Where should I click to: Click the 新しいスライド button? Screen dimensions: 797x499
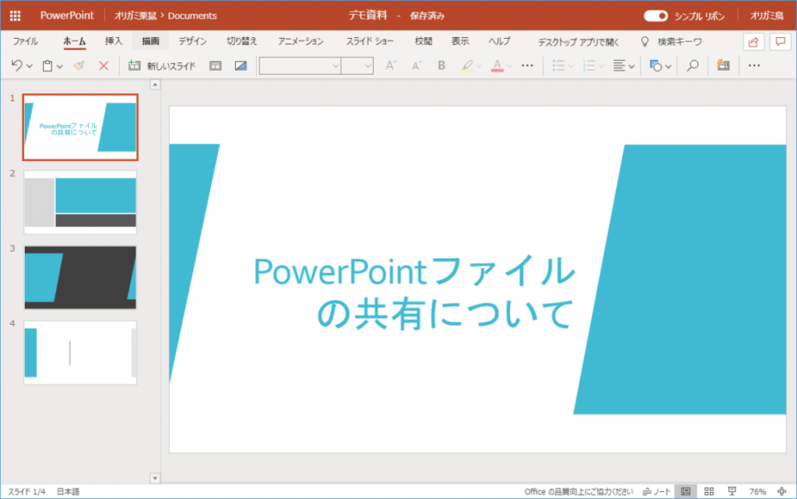[162, 65]
